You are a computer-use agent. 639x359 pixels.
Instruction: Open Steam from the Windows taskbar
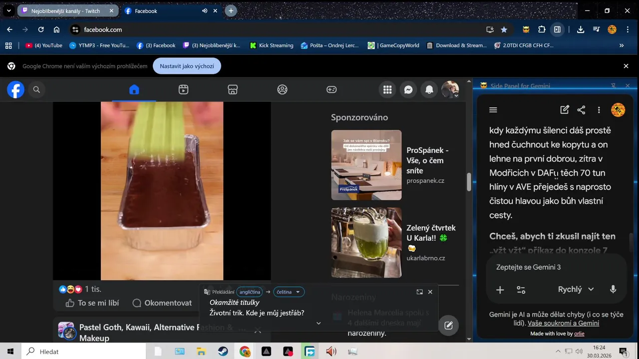click(x=223, y=352)
